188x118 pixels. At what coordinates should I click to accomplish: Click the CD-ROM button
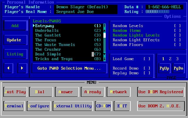(103, 106)
